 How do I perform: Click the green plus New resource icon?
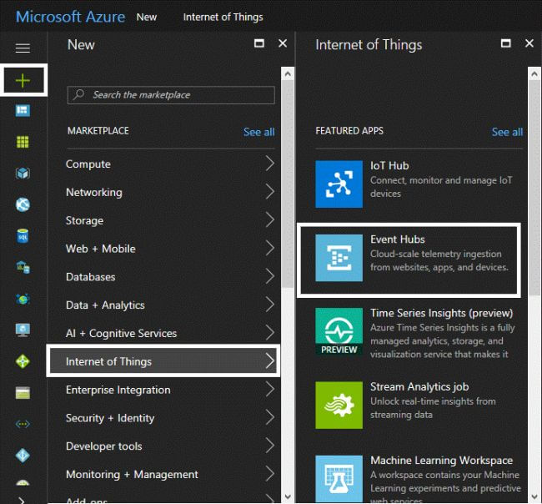(x=23, y=81)
